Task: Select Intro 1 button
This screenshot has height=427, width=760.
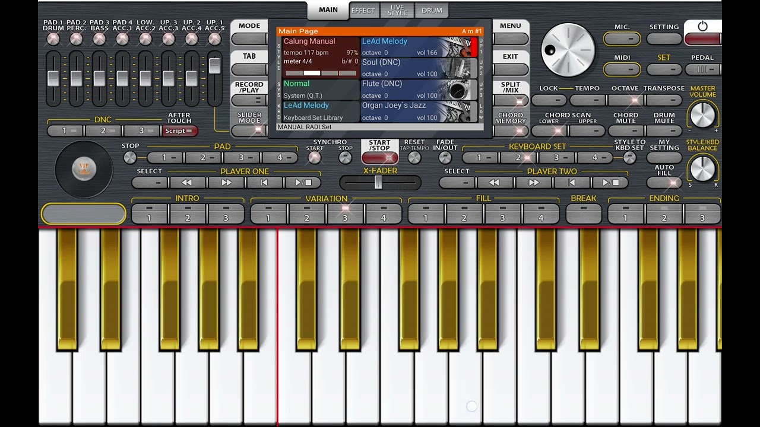Action: [x=149, y=214]
